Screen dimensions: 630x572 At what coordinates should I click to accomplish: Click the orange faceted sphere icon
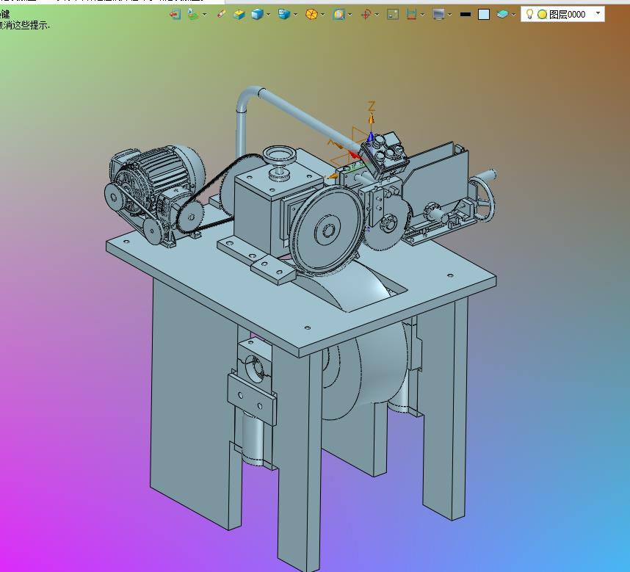(x=311, y=15)
